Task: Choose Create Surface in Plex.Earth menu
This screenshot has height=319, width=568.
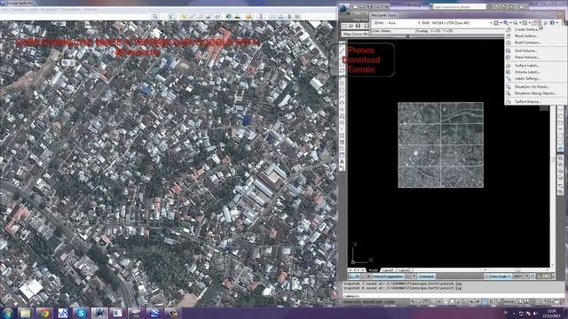Action: tap(526, 29)
